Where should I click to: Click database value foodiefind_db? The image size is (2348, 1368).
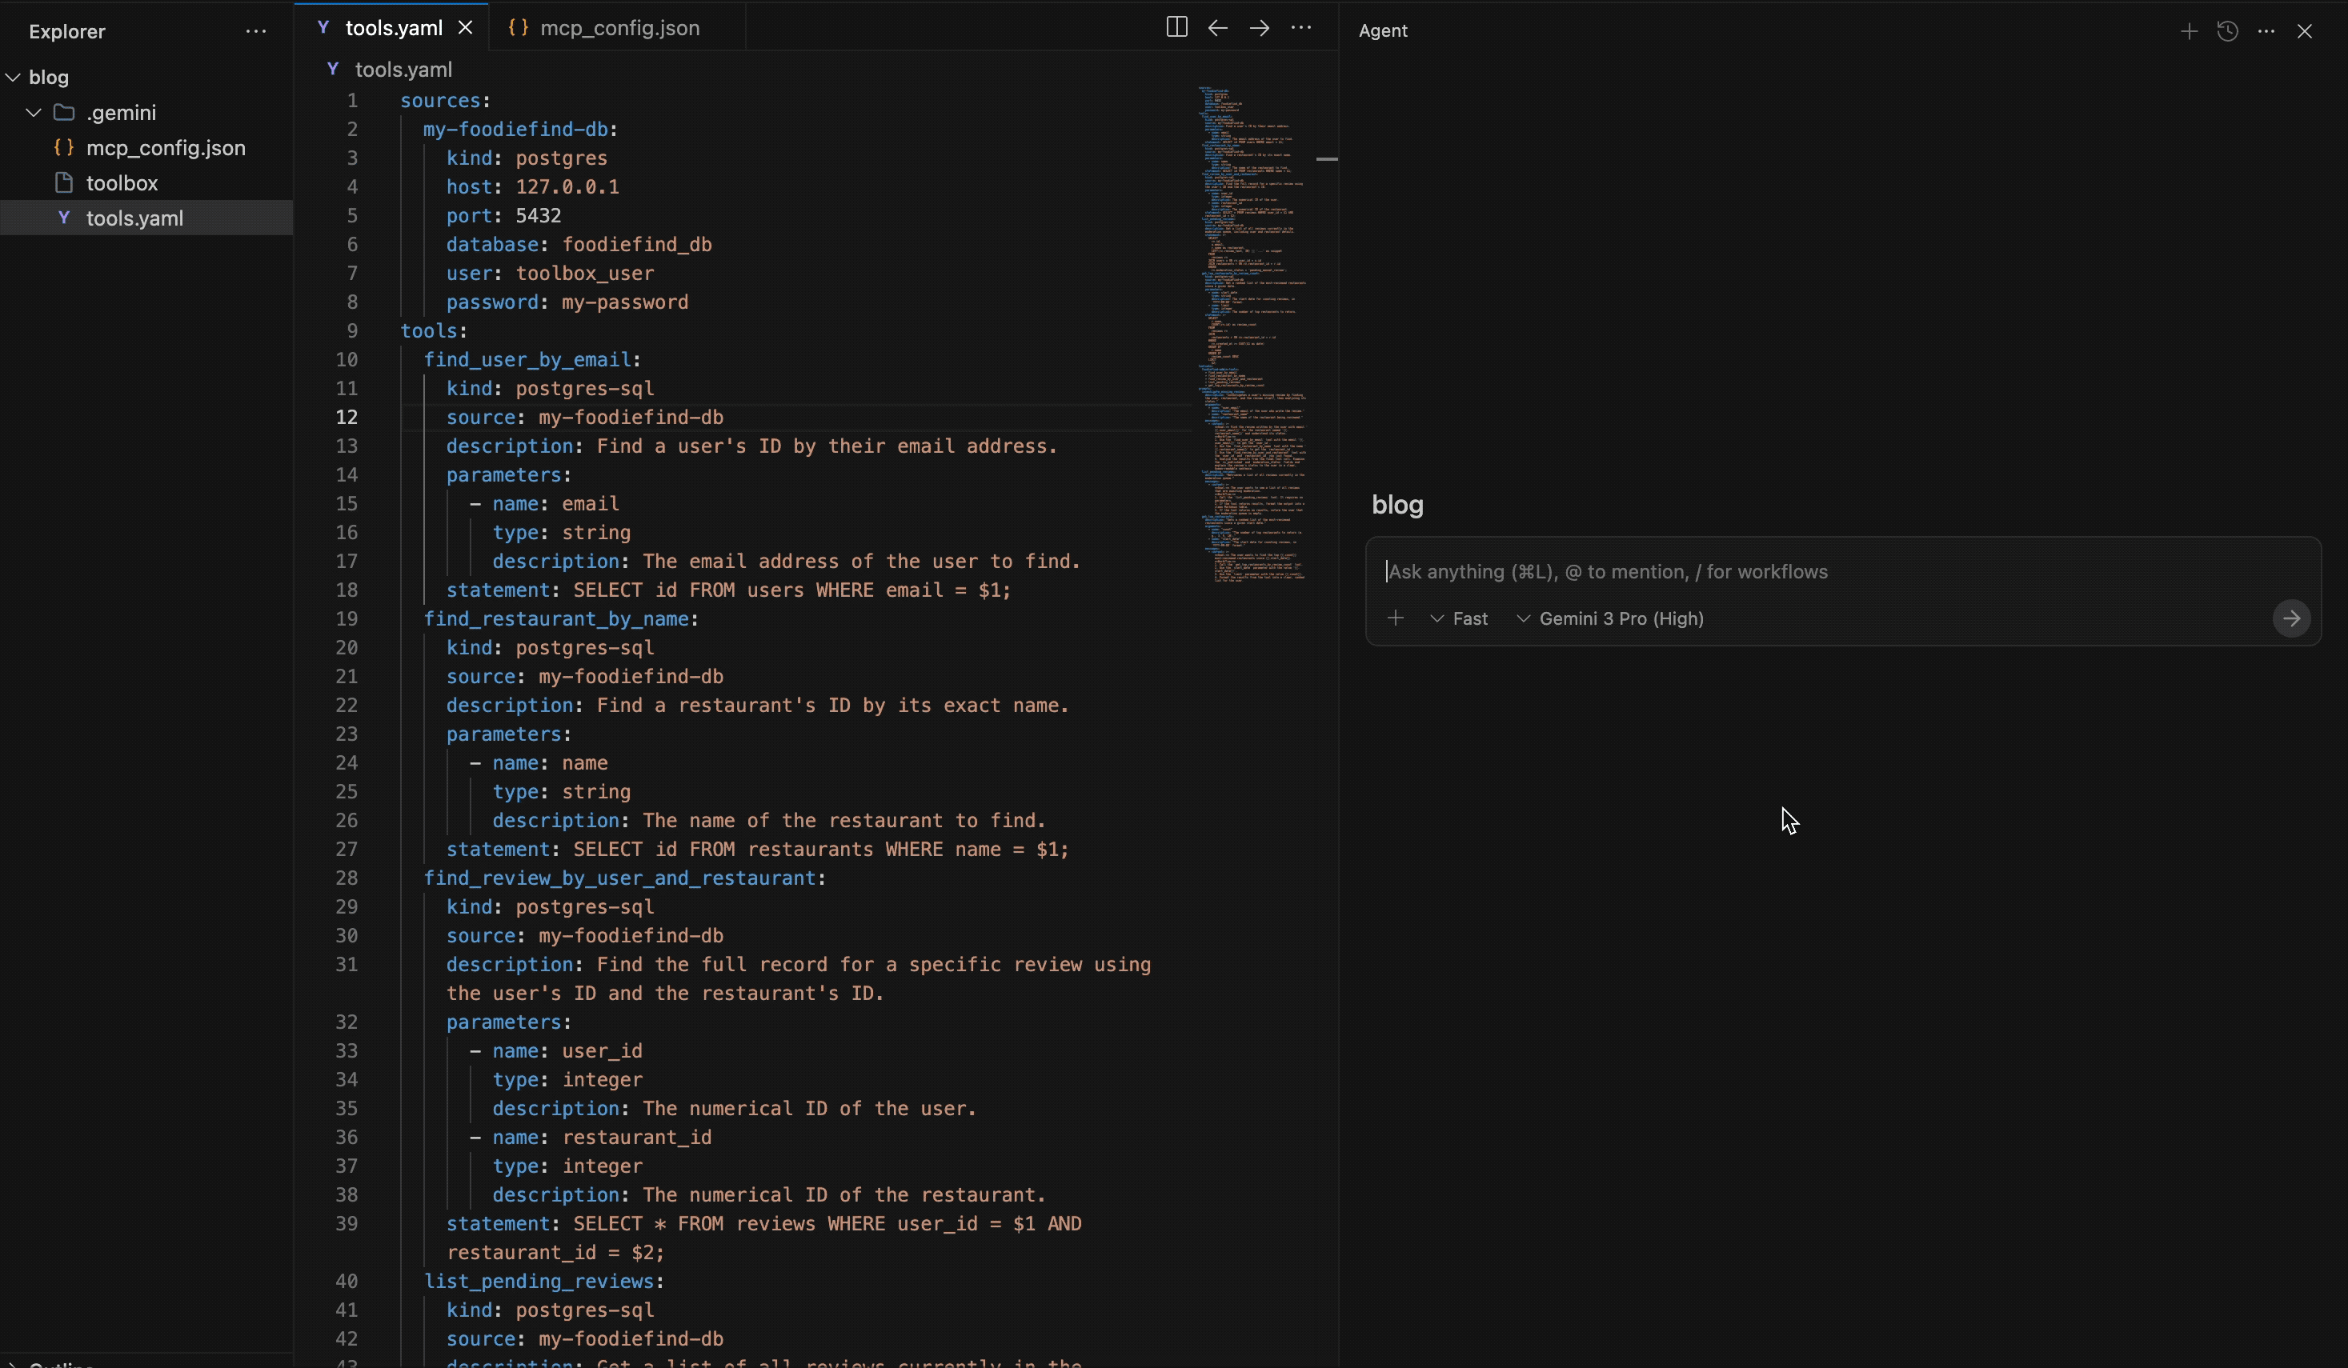coord(637,245)
